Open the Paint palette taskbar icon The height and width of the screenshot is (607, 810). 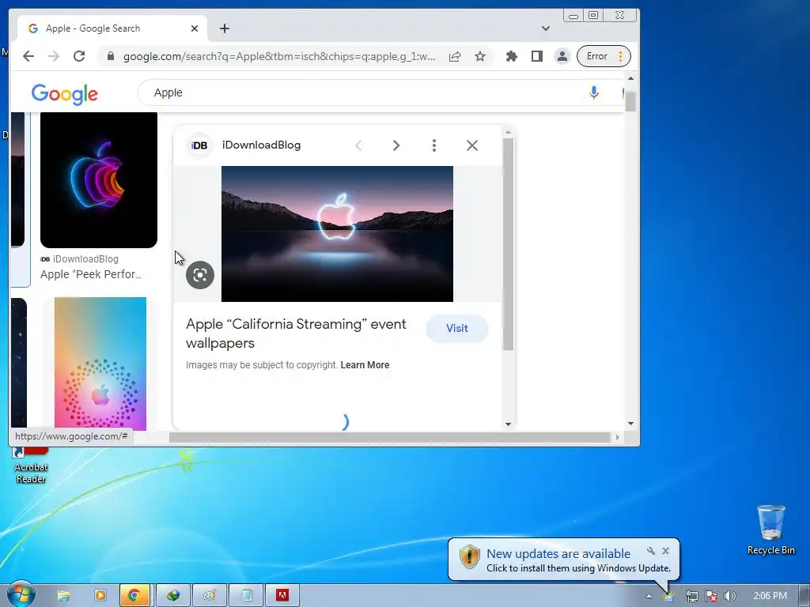click(209, 596)
